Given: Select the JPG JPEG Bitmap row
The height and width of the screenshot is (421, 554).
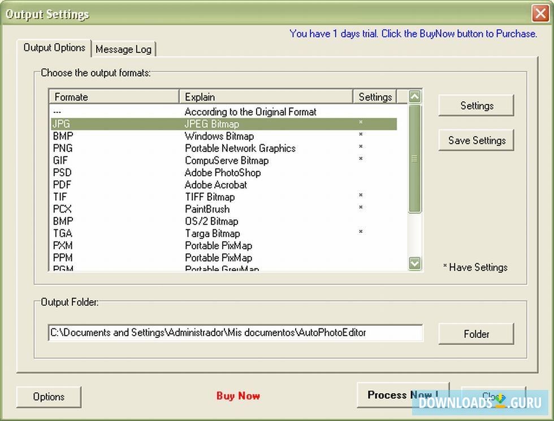Looking at the screenshot, I should (x=224, y=124).
